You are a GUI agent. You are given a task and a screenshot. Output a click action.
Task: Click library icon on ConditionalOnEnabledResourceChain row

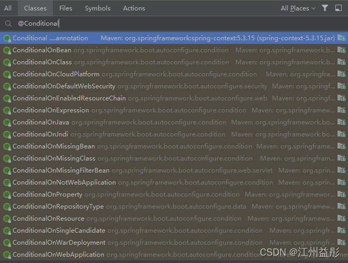[x=341, y=98]
